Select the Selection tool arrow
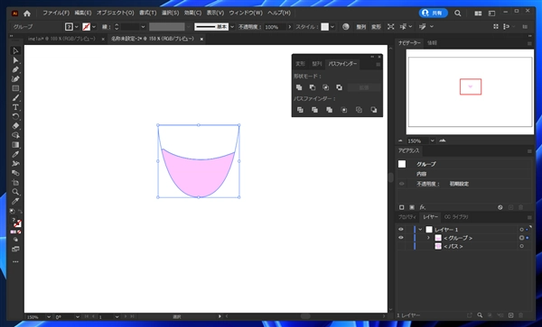This screenshot has height=327, width=542. pyautogui.click(x=15, y=50)
